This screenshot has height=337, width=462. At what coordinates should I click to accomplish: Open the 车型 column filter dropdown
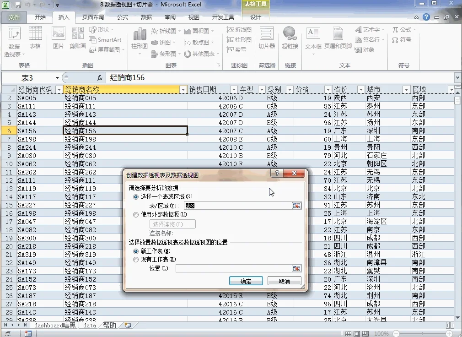[x=262, y=90]
